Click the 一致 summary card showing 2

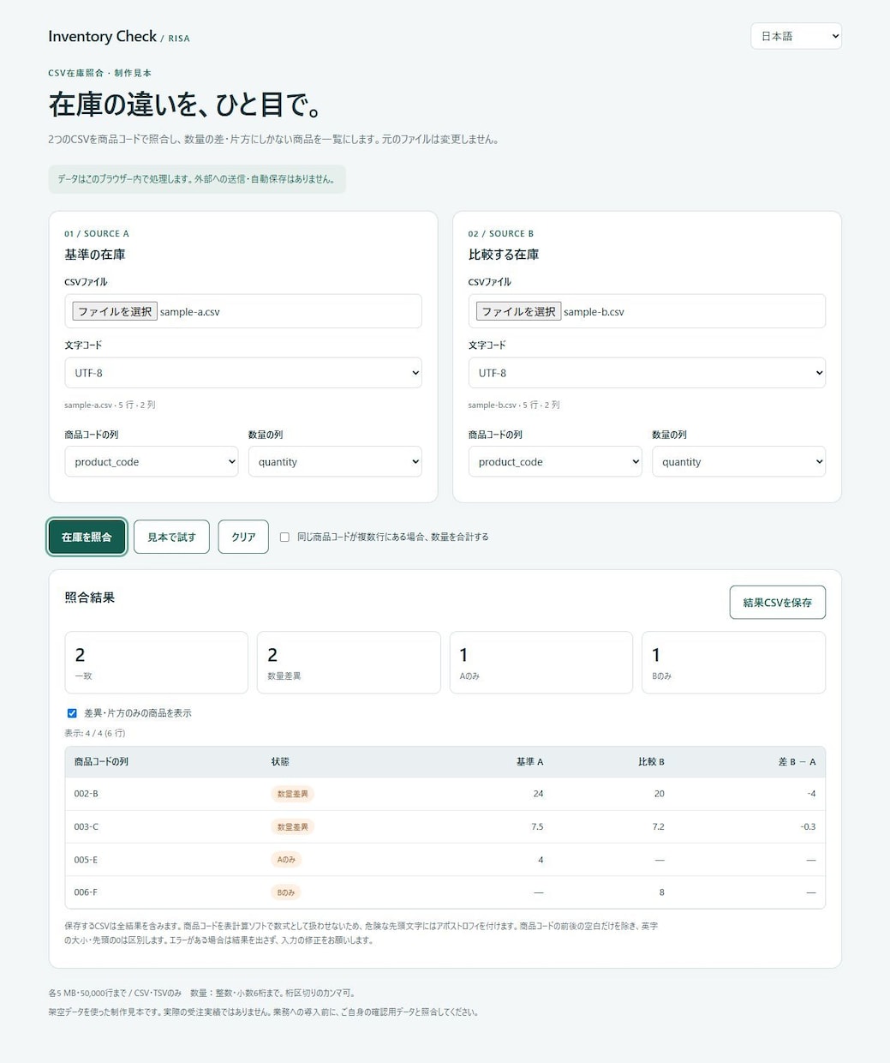pyautogui.click(x=156, y=663)
